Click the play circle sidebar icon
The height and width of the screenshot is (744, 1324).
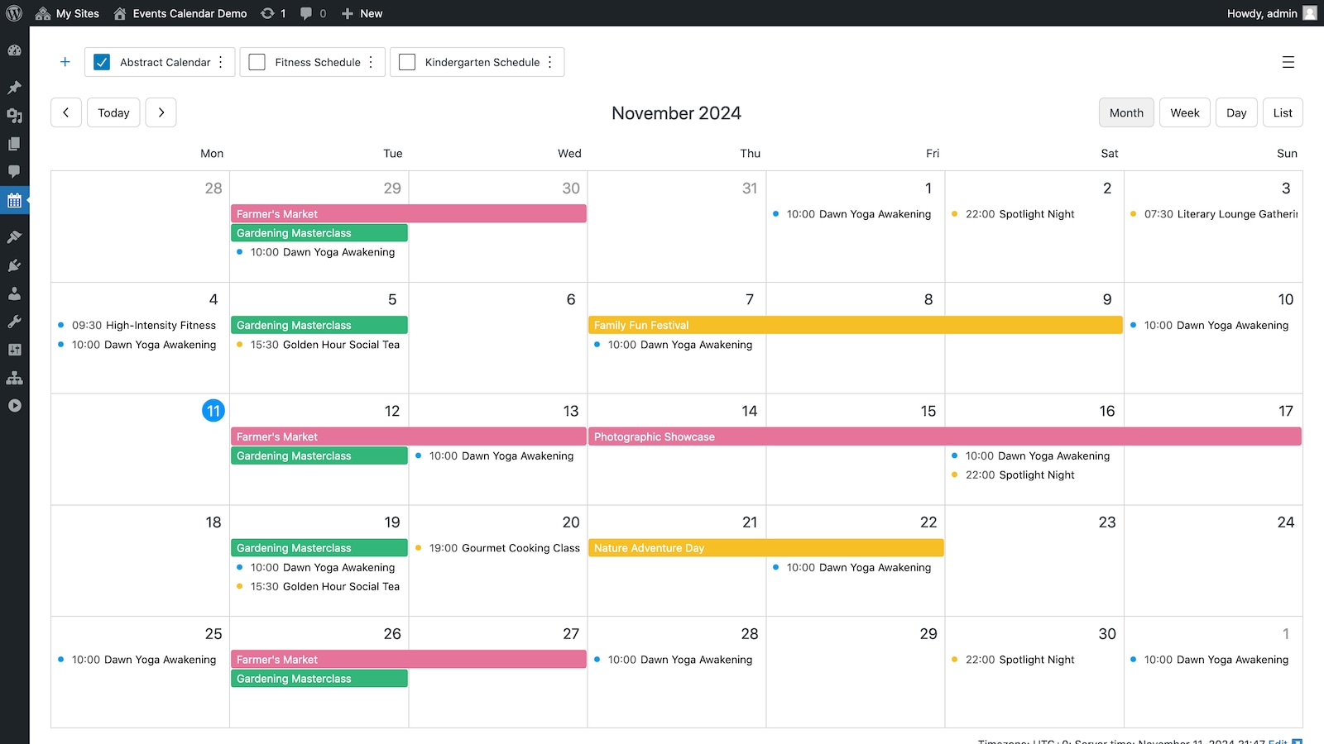pyautogui.click(x=14, y=406)
